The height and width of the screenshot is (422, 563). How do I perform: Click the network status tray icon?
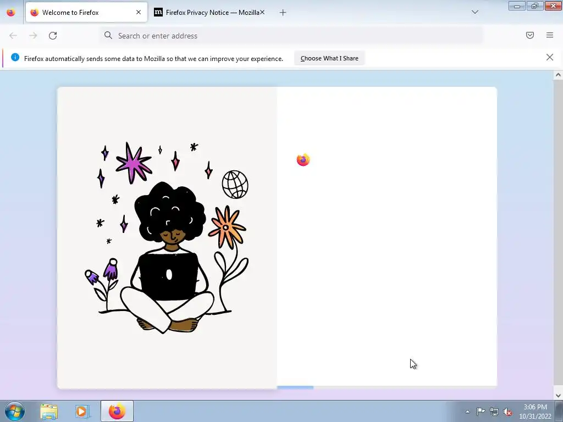coord(494,412)
